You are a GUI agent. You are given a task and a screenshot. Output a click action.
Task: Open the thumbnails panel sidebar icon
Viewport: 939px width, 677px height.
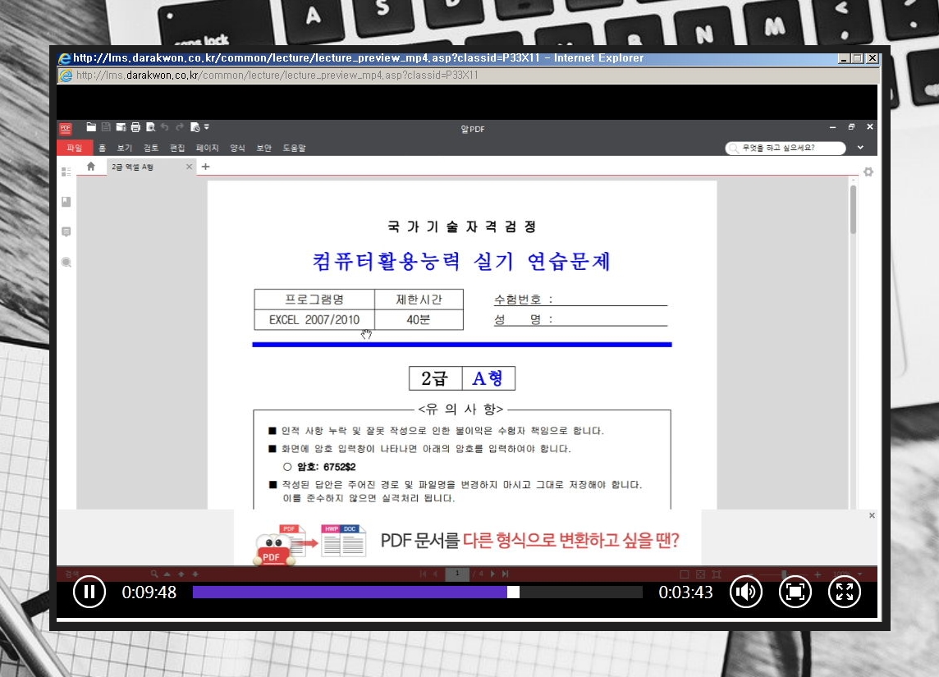(66, 172)
